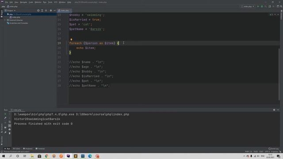The height and width of the screenshot is (159, 283).
Task: Clear console with trash icon
Action: tap(10, 133)
